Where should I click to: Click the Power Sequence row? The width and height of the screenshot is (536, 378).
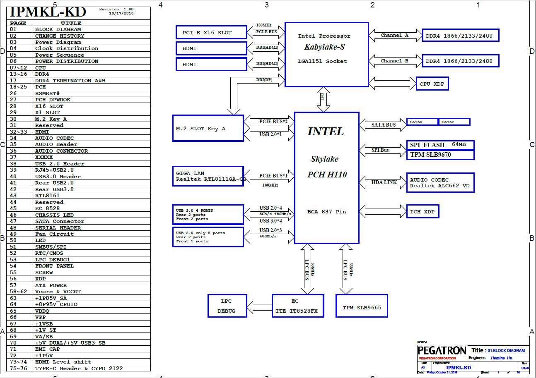click(x=78, y=55)
